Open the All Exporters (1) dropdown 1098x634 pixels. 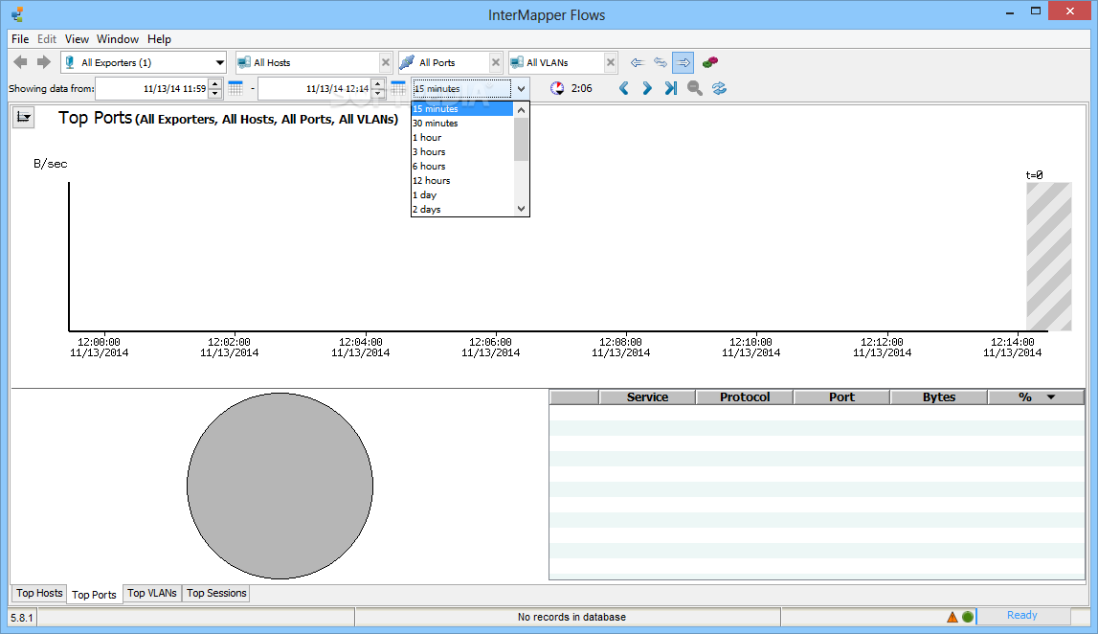[x=144, y=62]
